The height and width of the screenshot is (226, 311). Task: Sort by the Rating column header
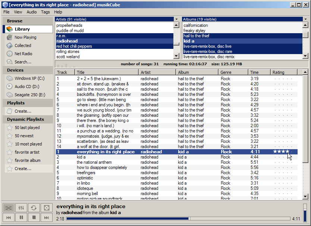pyautogui.click(x=284, y=72)
